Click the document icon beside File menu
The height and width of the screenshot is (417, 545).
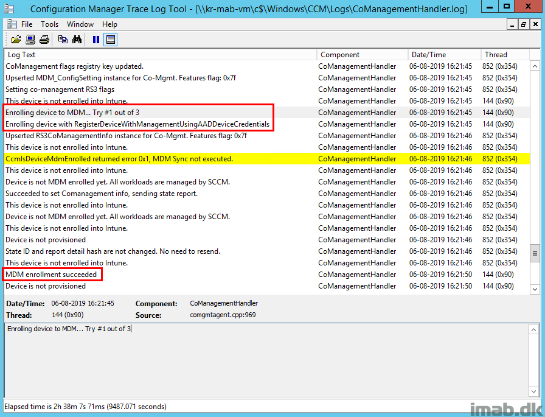click(12, 24)
